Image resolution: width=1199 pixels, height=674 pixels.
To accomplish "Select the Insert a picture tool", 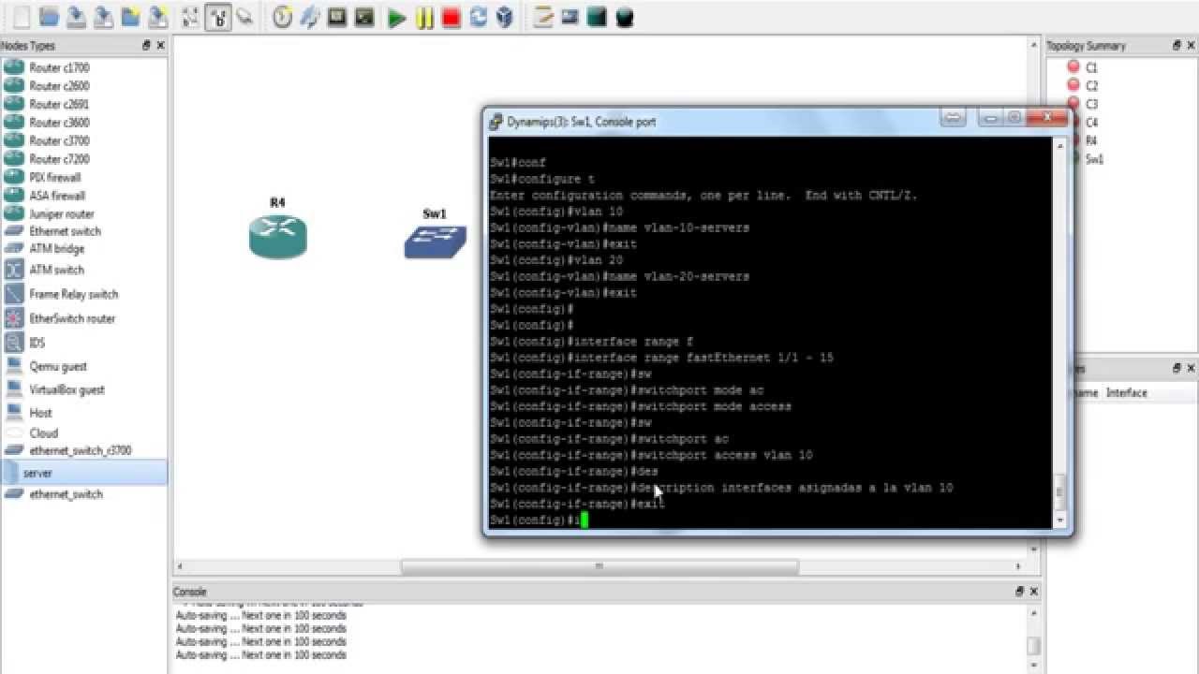I will (x=570, y=17).
